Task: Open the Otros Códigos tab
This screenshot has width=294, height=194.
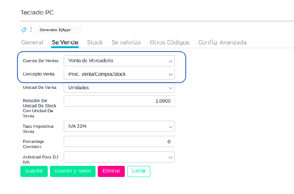Action: click(x=170, y=42)
